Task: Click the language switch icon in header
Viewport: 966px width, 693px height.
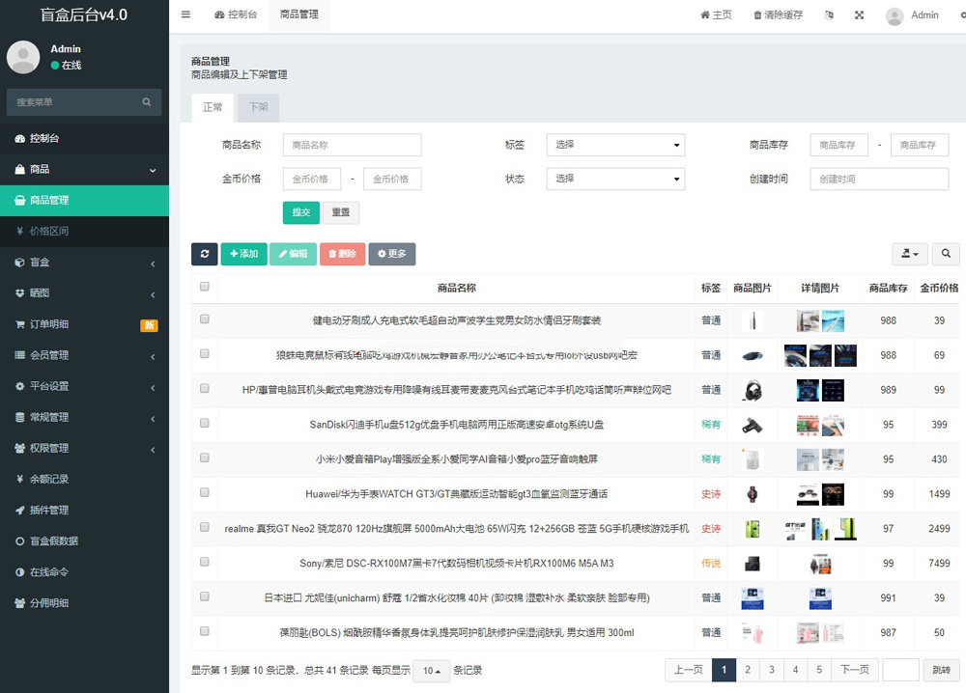Action: (828, 15)
